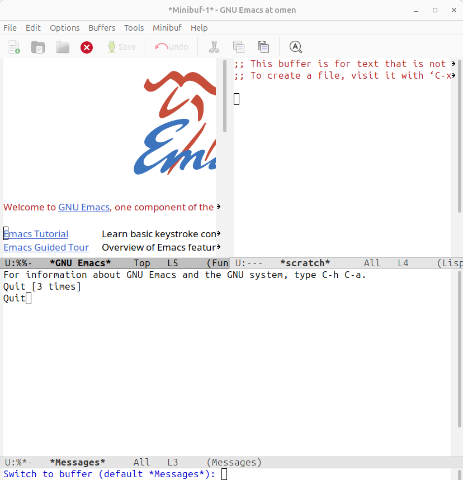Click the *GNU Emacs* buffer name in mode line
Screen dimensions: 463x480
point(81,263)
